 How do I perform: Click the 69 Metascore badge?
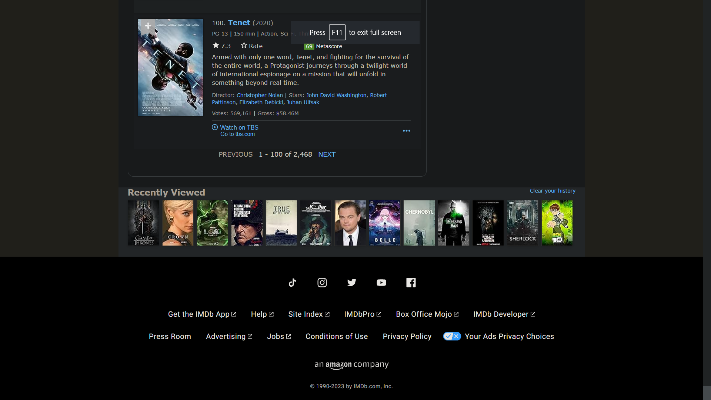[x=309, y=46]
